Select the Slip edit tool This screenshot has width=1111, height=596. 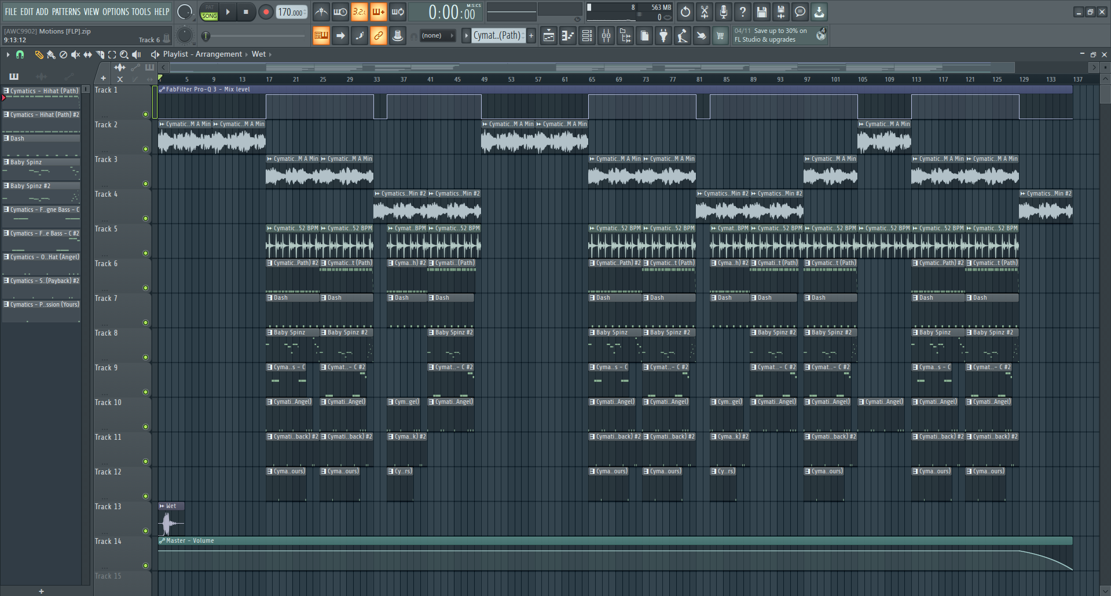[87, 54]
